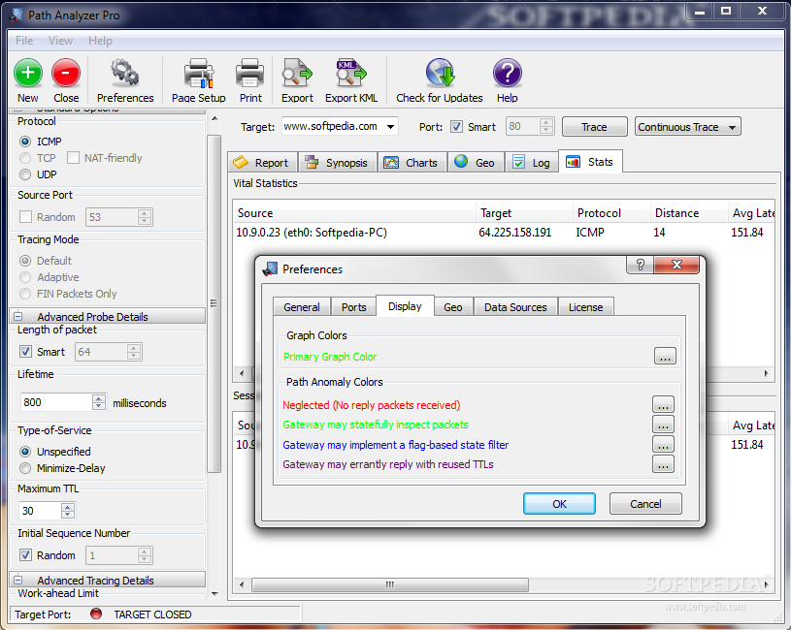The image size is (791, 630).
Task: Select the 10.9.0.23 source row
Action: [x=504, y=233]
